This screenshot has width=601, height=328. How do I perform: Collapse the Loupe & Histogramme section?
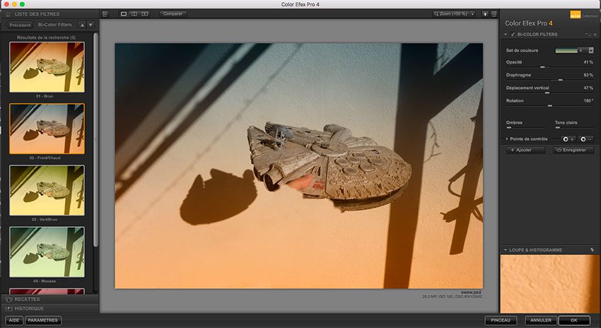(x=506, y=250)
